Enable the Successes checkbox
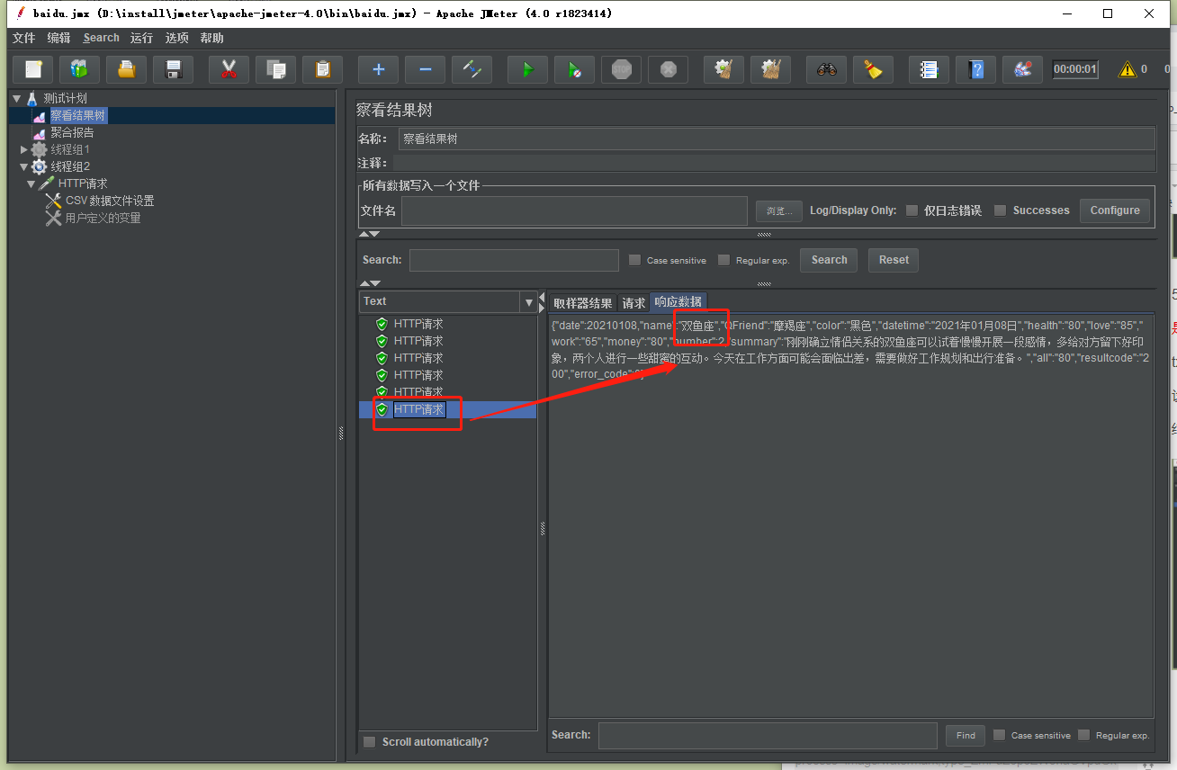The image size is (1177, 770). pyautogui.click(x=1000, y=210)
